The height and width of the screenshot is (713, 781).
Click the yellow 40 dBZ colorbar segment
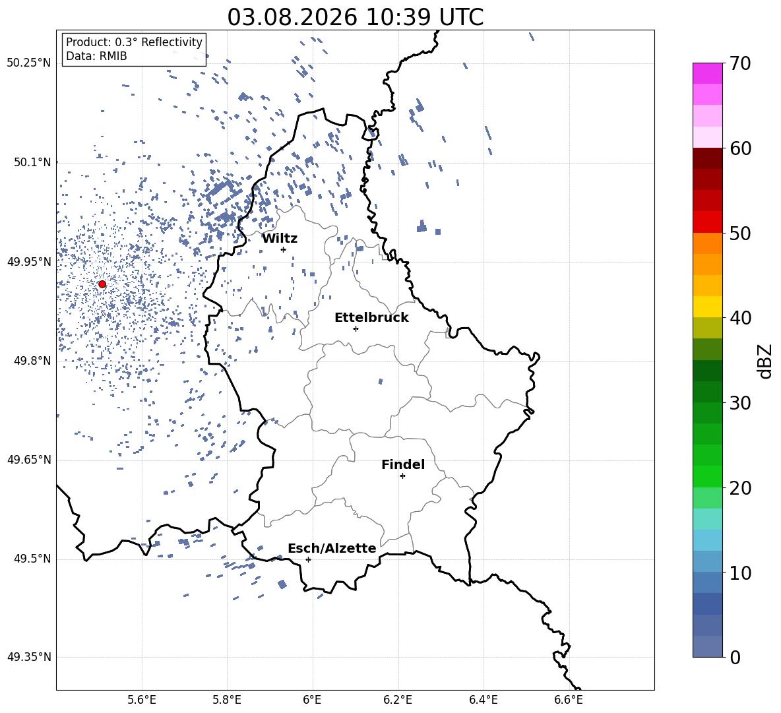tap(707, 307)
